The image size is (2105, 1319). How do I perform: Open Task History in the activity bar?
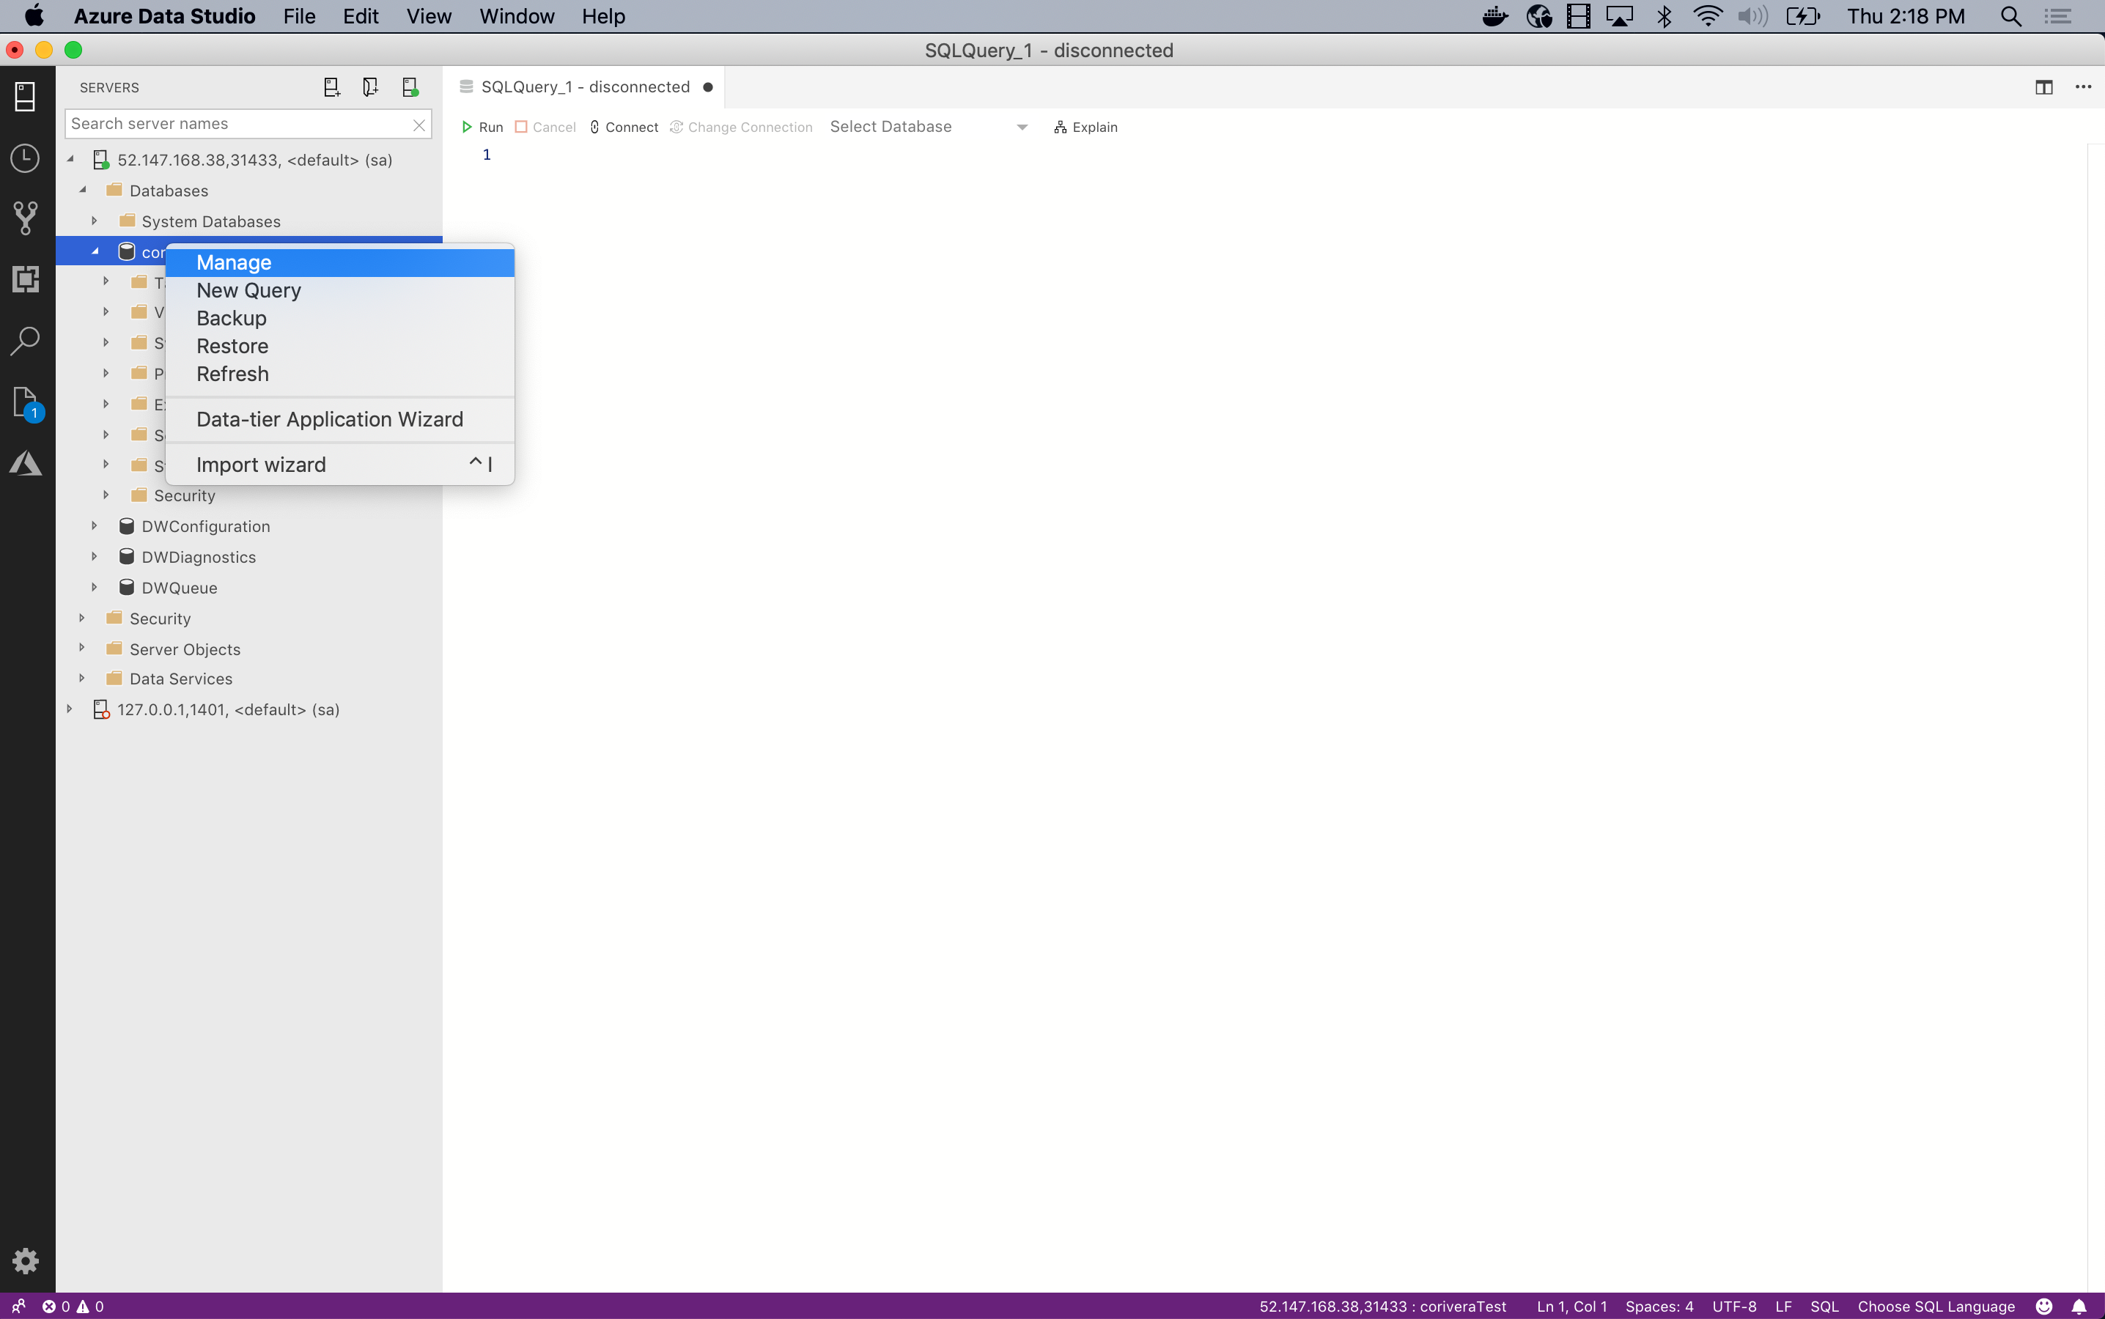26,158
